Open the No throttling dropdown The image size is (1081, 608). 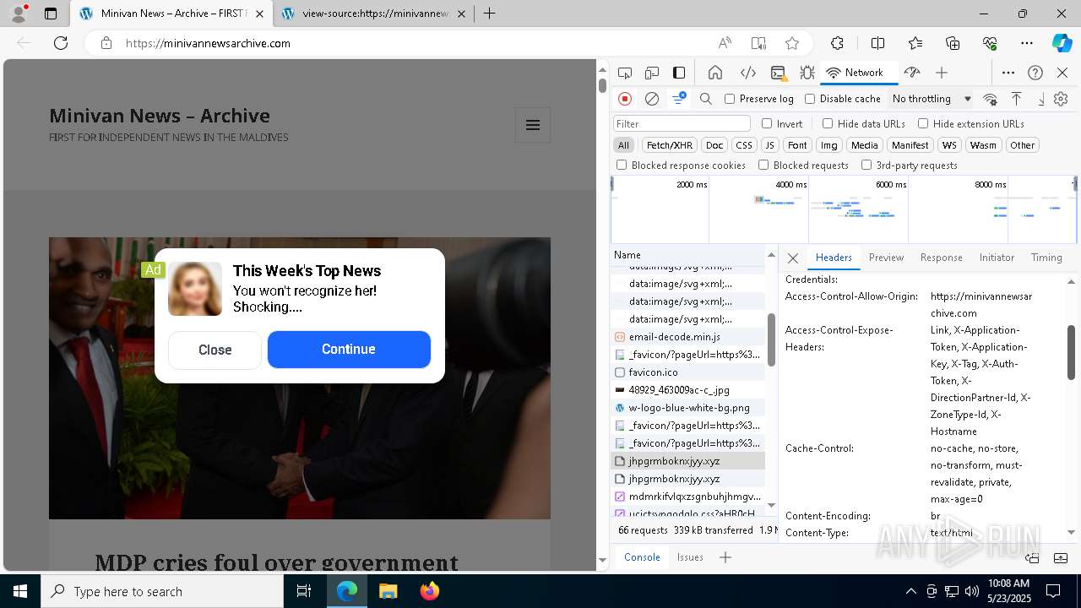click(x=932, y=99)
